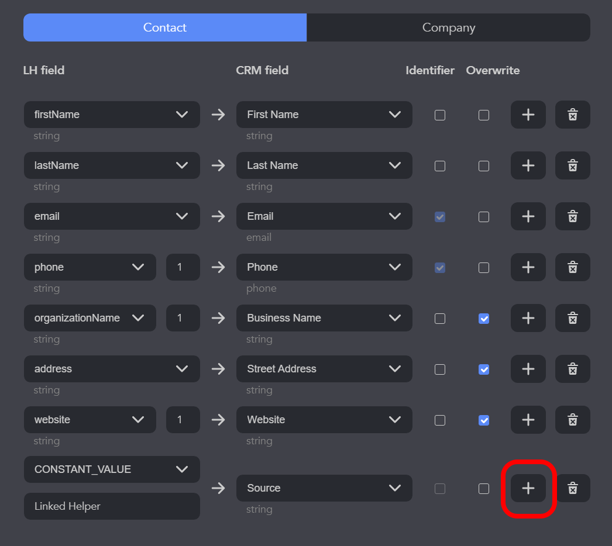Screen dimensions: 612x546
Task: Toggle Overwrite checkbox for Email
Action: click(484, 217)
